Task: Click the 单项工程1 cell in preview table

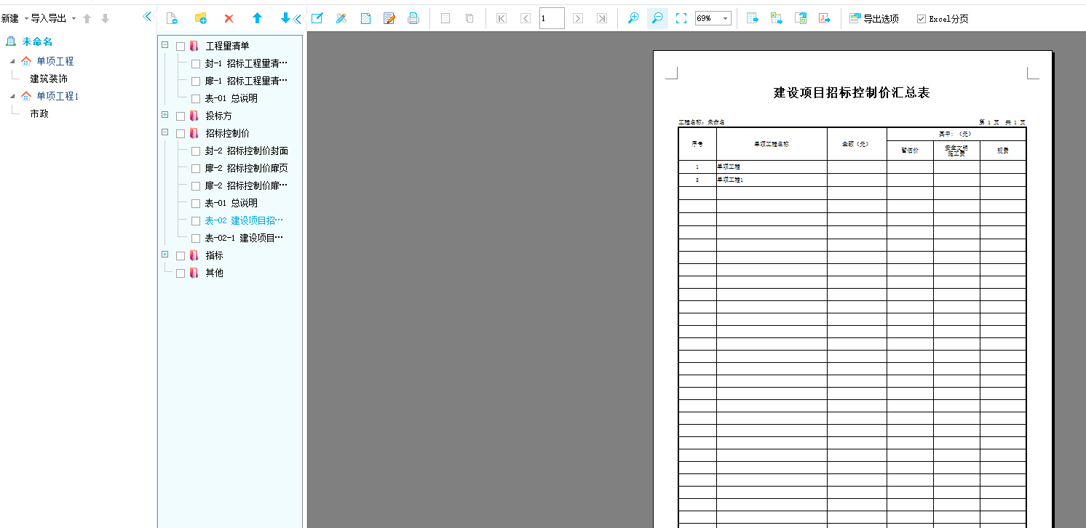Action: [x=772, y=180]
